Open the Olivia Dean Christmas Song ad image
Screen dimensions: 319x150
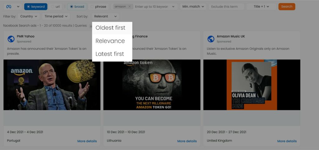[252, 85]
